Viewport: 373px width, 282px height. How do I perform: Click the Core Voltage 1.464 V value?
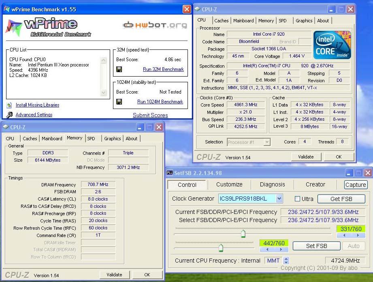(296, 56)
